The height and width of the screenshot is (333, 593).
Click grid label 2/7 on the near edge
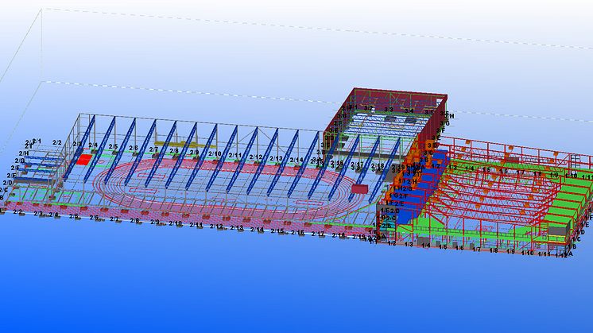[x=114, y=219]
